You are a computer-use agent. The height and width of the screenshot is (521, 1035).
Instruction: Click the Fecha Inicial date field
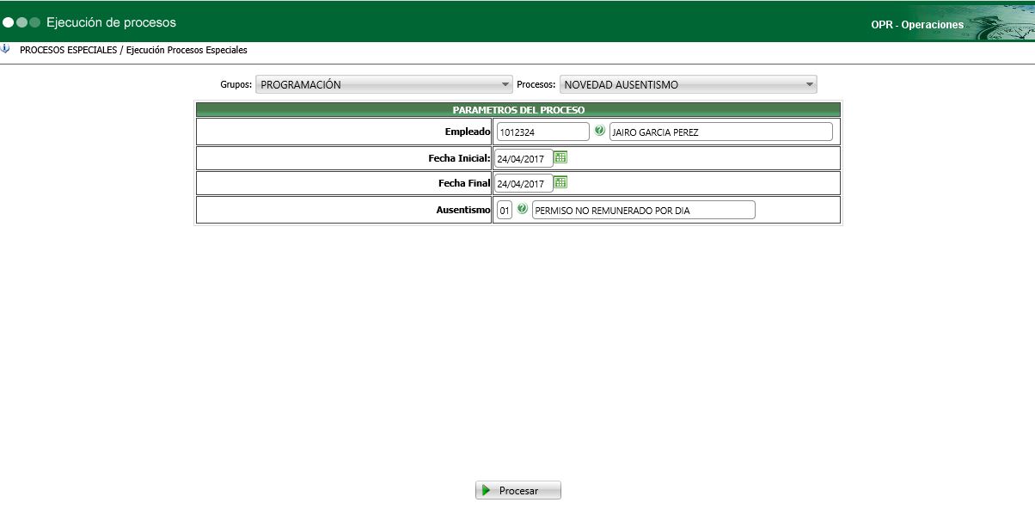pyautogui.click(x=523, y=158)
